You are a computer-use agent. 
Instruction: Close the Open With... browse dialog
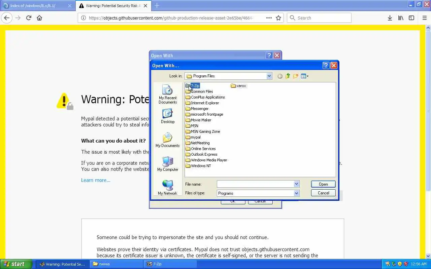point(334,65)
